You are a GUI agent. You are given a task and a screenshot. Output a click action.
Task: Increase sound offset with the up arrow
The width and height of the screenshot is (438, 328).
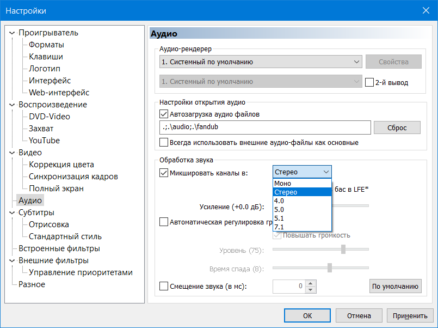coord(311,283)
